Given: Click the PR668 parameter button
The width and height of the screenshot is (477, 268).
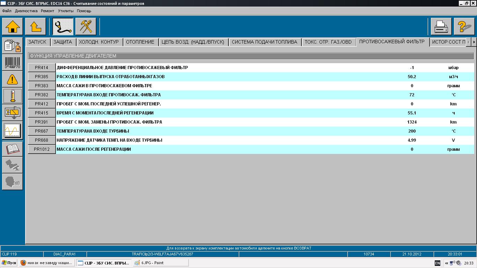Looking at the screenshot, I should 42,140.
